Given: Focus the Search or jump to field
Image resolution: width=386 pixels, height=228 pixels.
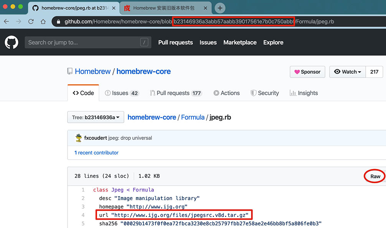Looking at the screenshot, I should pos(88,42).
